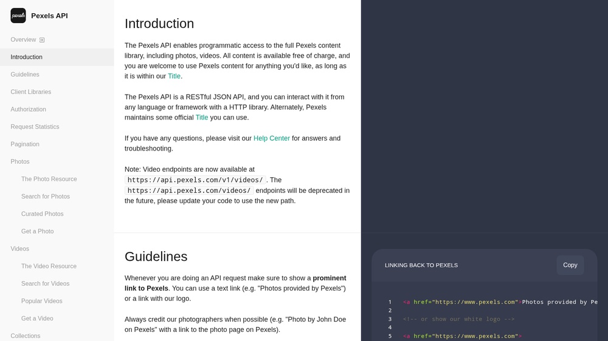The image size is (608, 341).
Task: Go to the Pagination section
Action: pos(25,144)
